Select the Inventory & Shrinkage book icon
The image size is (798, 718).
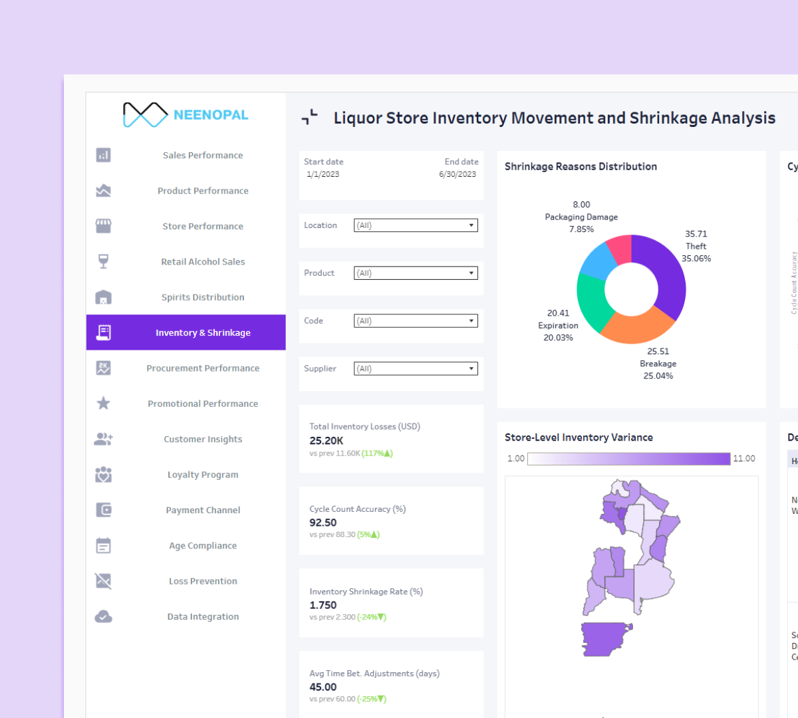[103, 332]
